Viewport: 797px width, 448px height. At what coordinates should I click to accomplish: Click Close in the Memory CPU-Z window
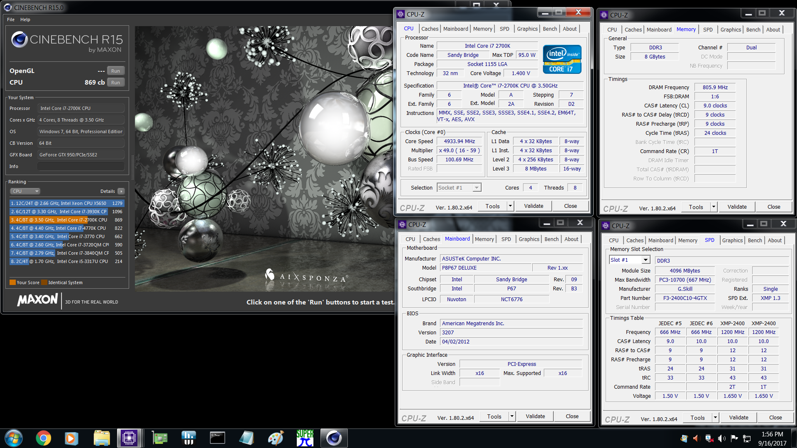pos(774,207)
